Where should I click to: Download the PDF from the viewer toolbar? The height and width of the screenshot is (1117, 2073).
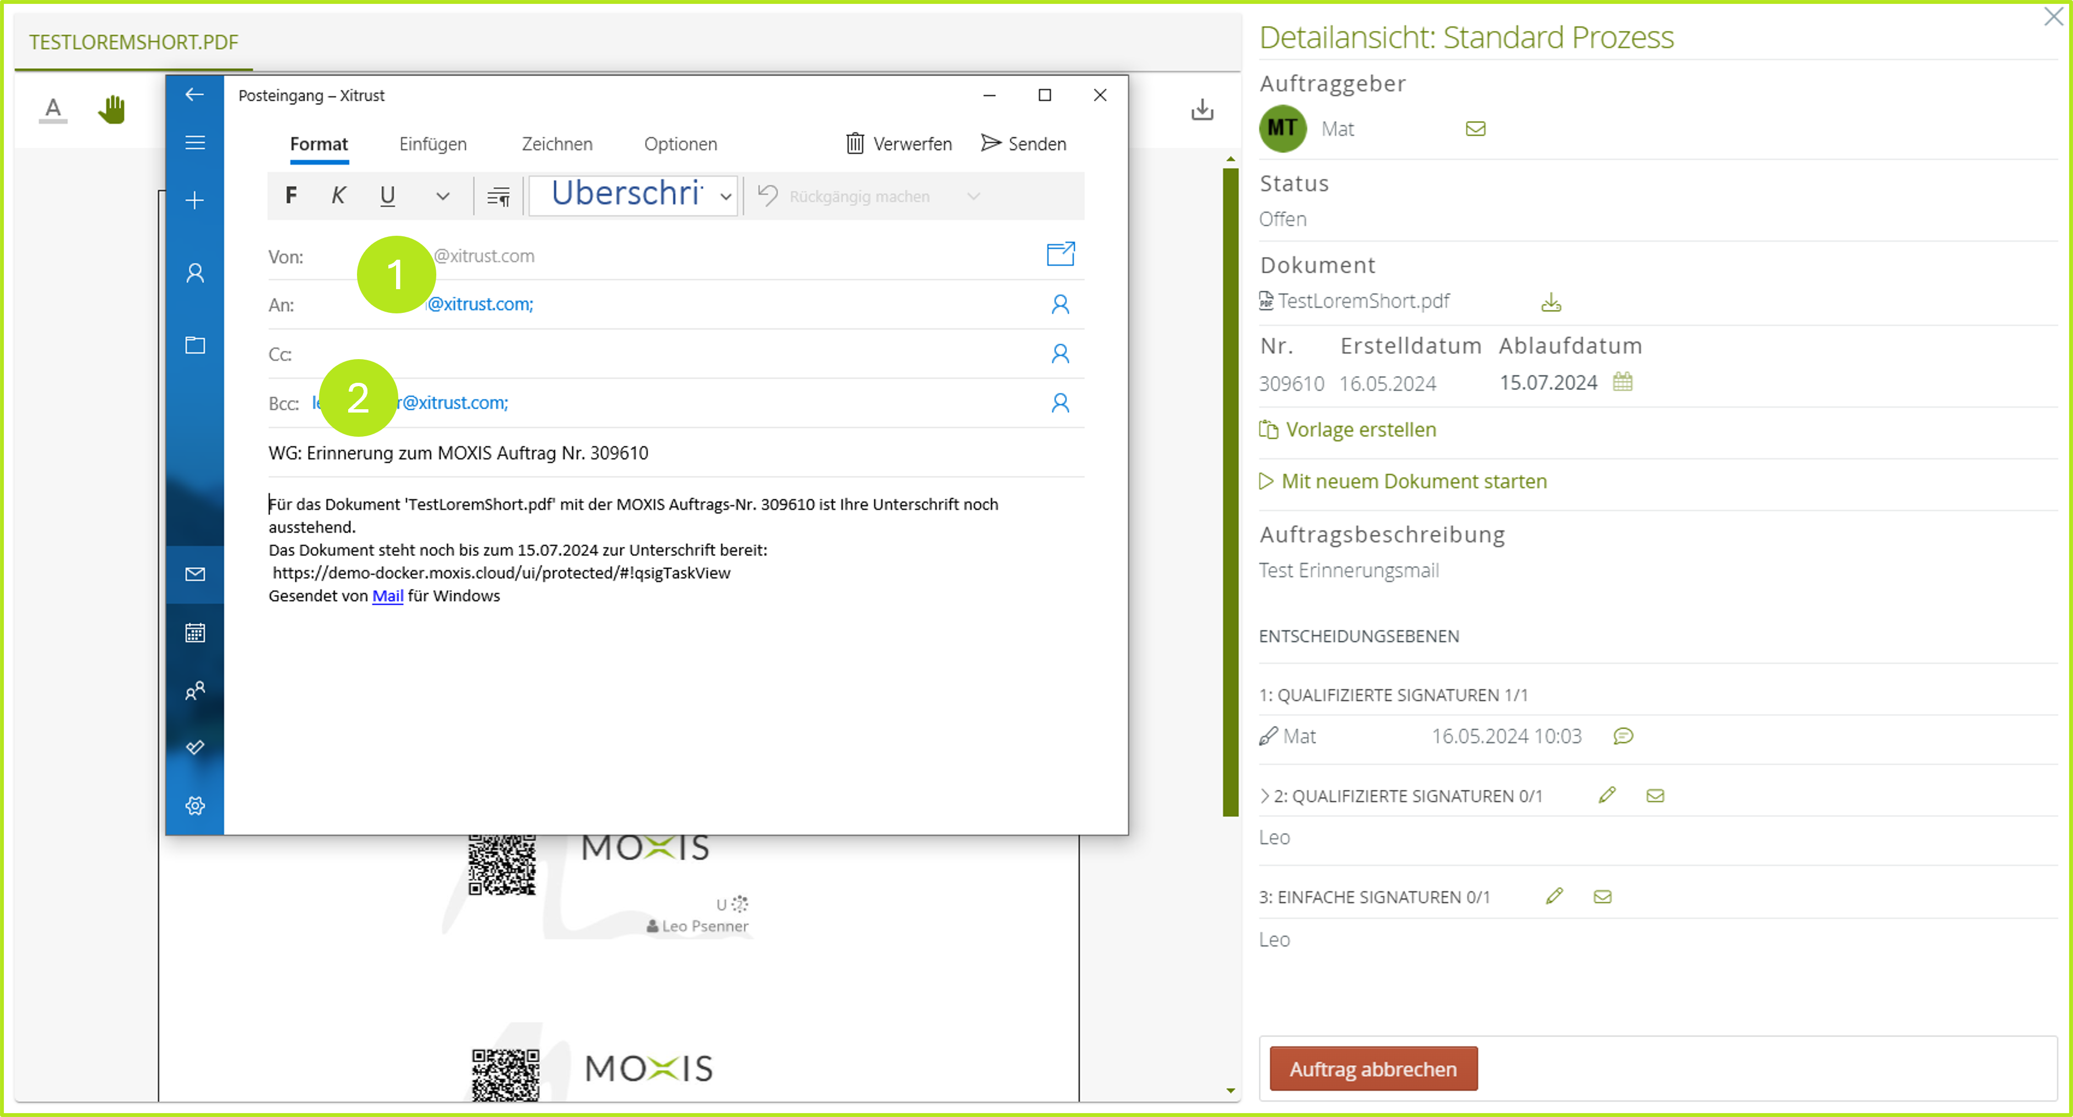[x=1201, y=110]
